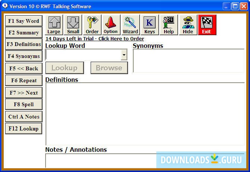Click the 14 Days Left in Trial link
The width and height of the screenshot is (250, 172).
click(x=95, y=39)
